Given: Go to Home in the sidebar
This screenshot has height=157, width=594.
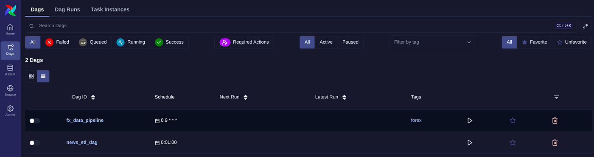Looking at the screenshot, I should coord(10,30).
